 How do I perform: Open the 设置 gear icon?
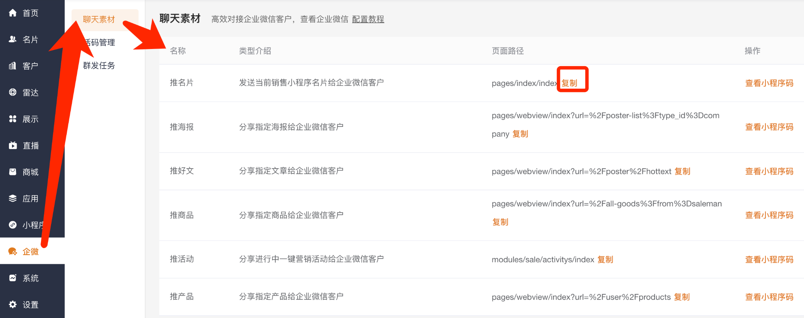[x=13, y=304]
